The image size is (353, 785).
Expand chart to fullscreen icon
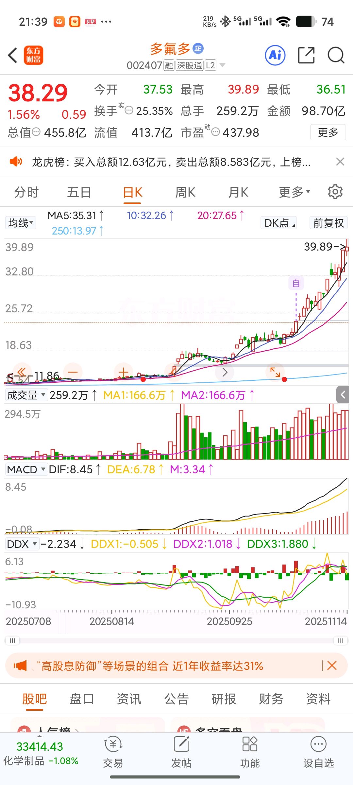[275, 372]
